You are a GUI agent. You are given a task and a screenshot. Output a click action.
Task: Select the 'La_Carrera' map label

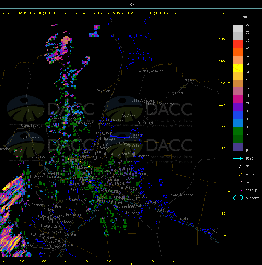click(36, 205)
